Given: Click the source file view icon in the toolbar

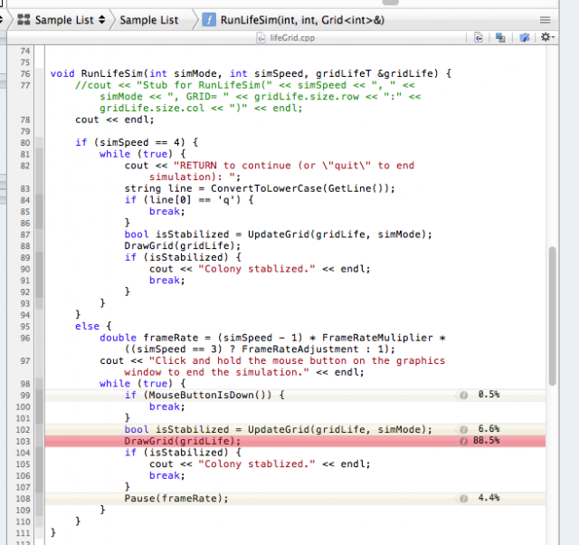Looking at the screenshot, I should point(479,37).
